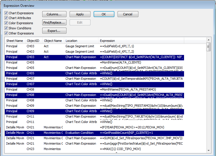Select the CH21 Evaluation Condition row
216x156 pixels.
coord(80,133)
